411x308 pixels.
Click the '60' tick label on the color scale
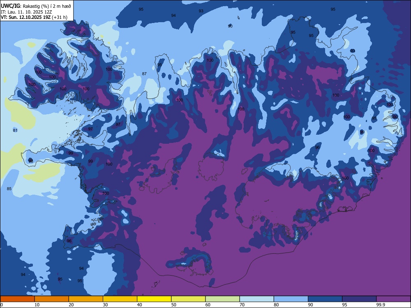(208, 305)
